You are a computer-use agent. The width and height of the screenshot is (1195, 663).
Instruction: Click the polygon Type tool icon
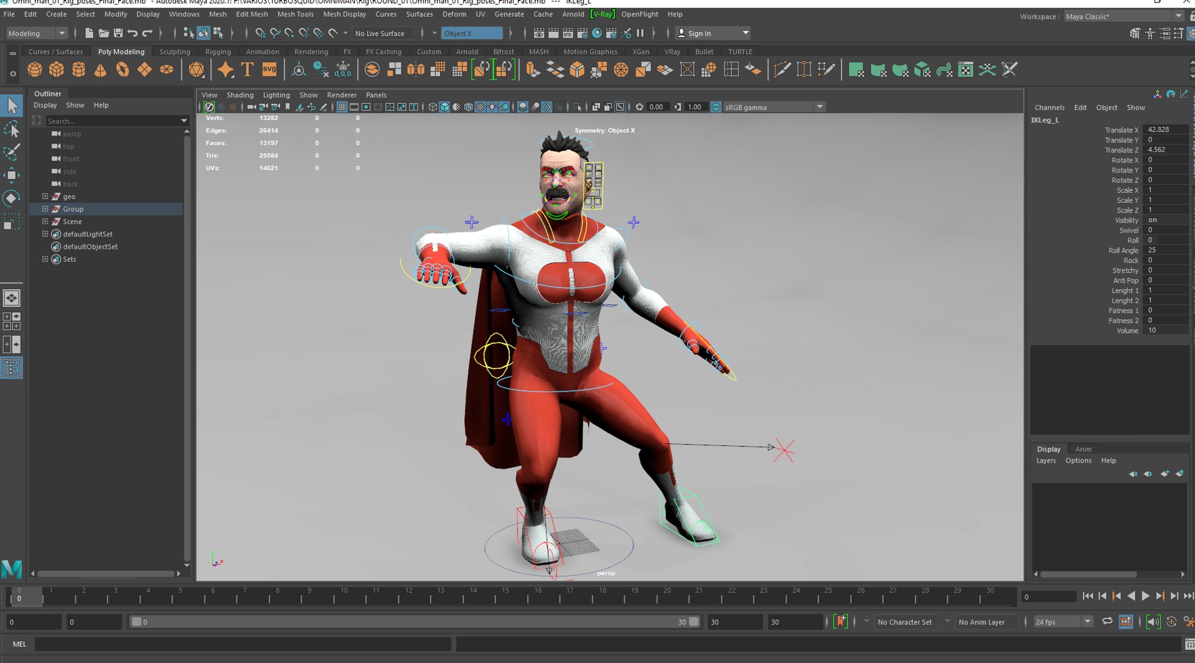pyautogui.click(x=247, y=70)
